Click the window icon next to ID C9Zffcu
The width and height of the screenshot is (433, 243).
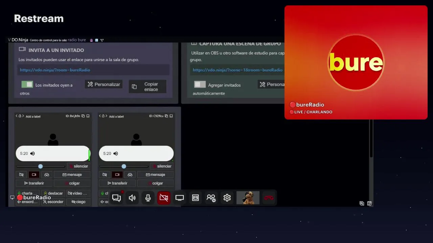pos(171,116)
